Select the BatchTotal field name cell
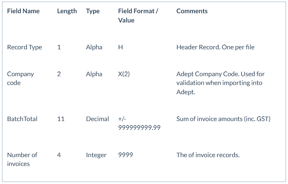Image resolution: width=288 pixels, height=184 pixels. [x=22, y=119]
